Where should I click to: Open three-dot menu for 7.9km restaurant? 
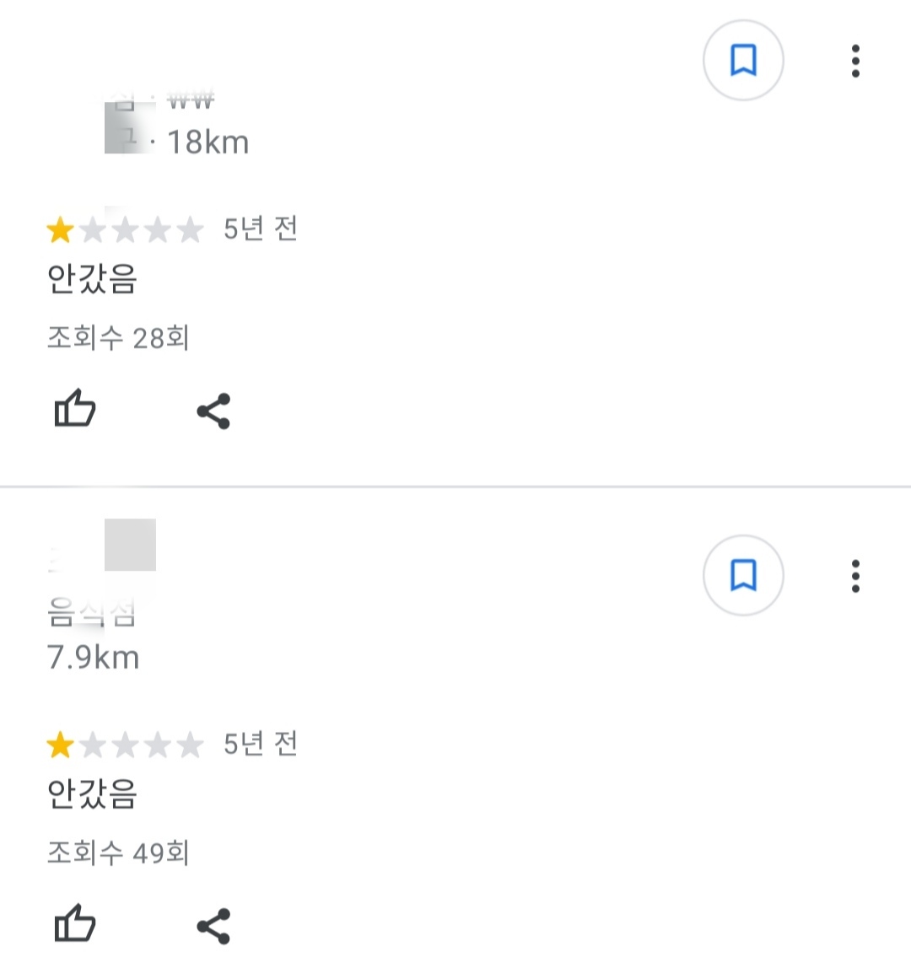click(x=854, y=576)
